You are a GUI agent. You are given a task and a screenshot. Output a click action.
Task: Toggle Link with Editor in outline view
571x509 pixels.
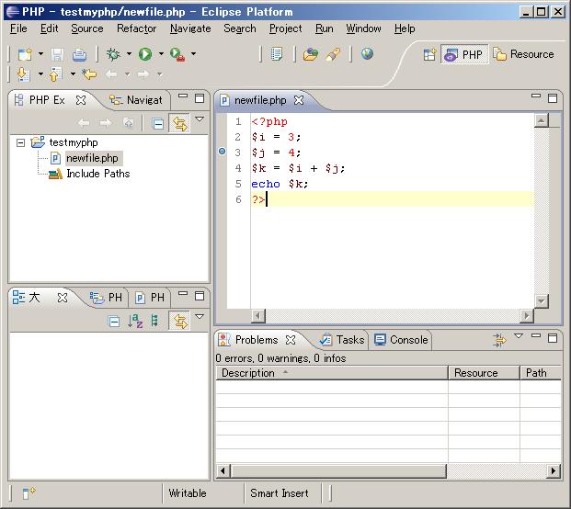coord(179,321)
